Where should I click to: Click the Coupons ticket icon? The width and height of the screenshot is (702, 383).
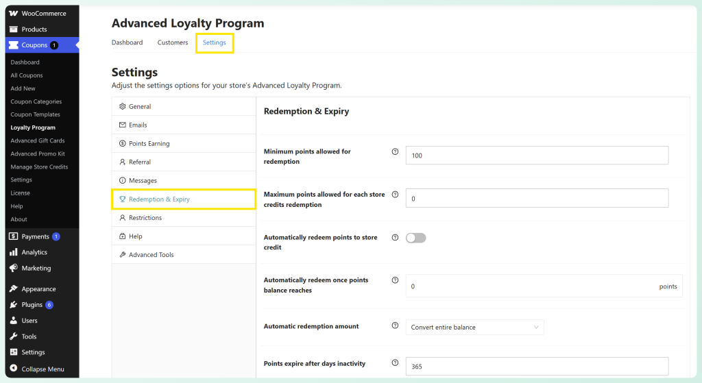pos(14,45)
